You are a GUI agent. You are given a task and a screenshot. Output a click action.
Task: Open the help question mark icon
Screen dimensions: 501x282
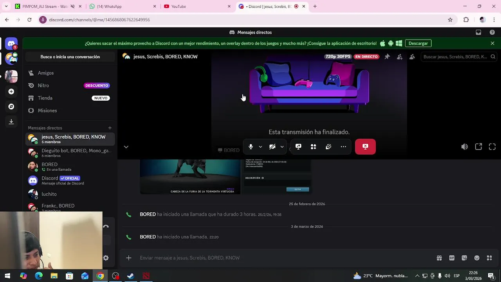click(492, 33)
